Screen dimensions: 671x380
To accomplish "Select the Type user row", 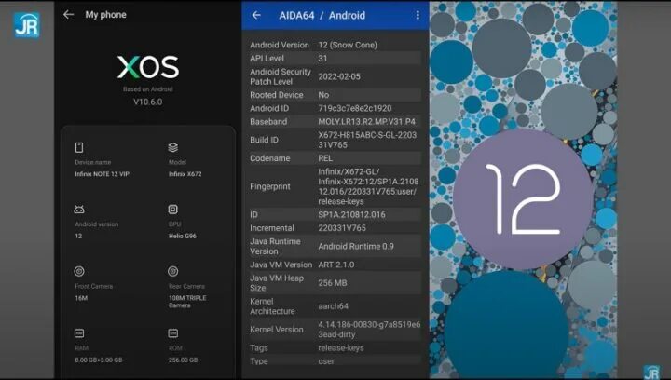I will pyautogui.click(x=335, y=361).
